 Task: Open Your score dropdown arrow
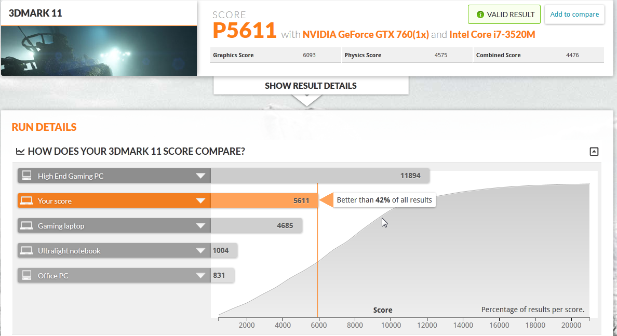(x=200, y=200)
